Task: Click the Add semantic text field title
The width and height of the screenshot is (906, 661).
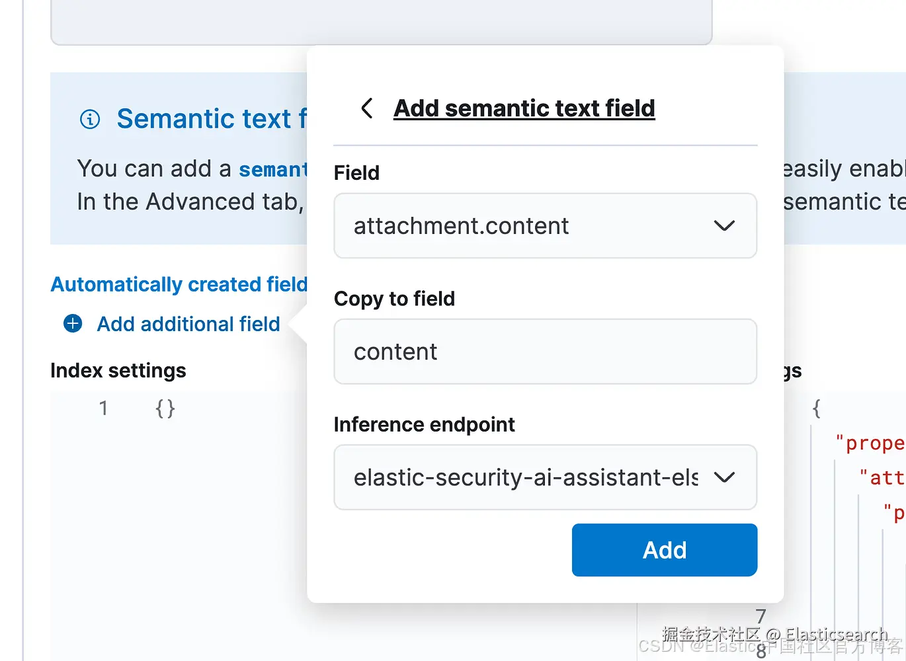Action: coord(524,108)
